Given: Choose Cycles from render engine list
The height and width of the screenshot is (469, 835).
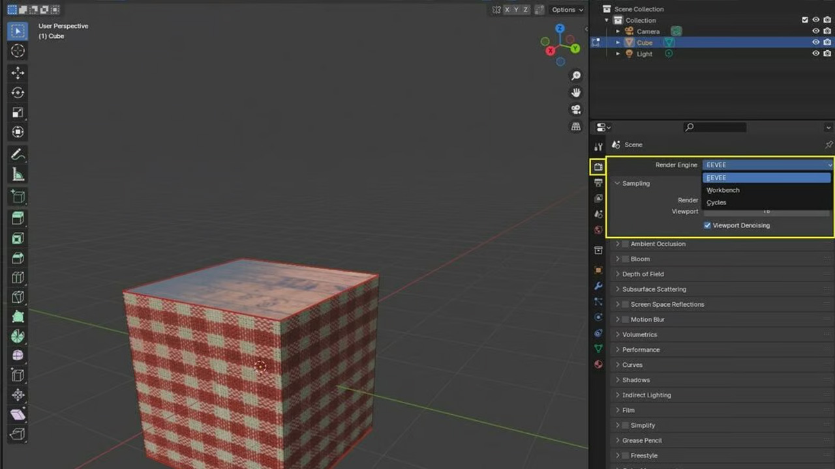Looking at the screenshot, I should (716, 203).
